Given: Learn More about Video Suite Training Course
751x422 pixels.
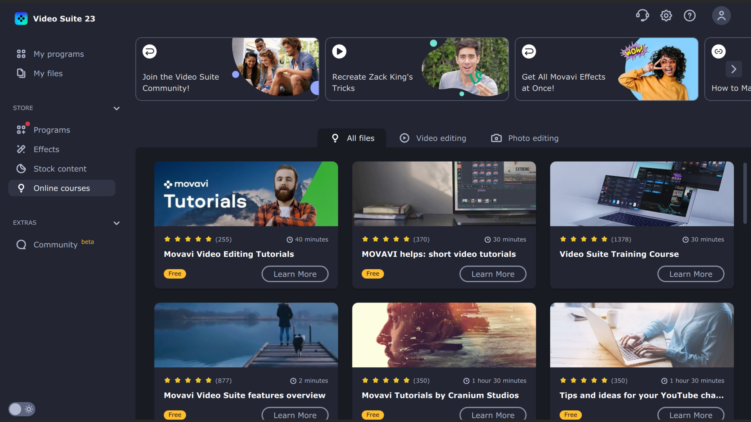Looking at the screenshot, I should [690, 274].
